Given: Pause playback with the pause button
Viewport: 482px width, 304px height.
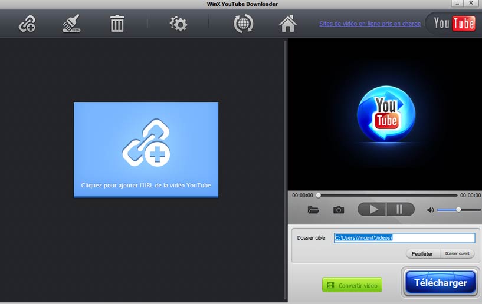Looking at the screenshot, I should pyautogui.click(x=400, y=209).
